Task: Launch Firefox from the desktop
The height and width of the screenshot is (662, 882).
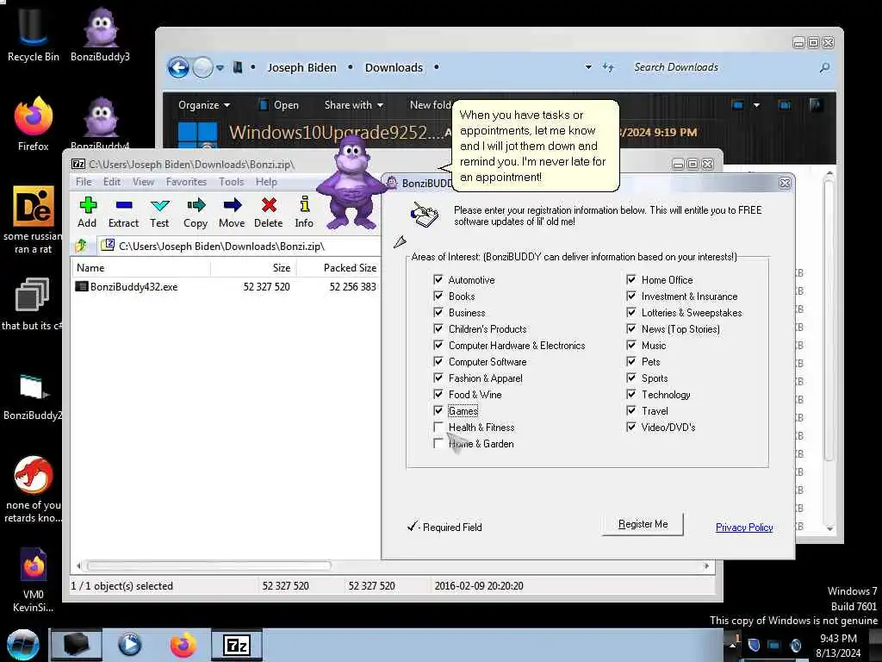Action: [x=34, y=124]
